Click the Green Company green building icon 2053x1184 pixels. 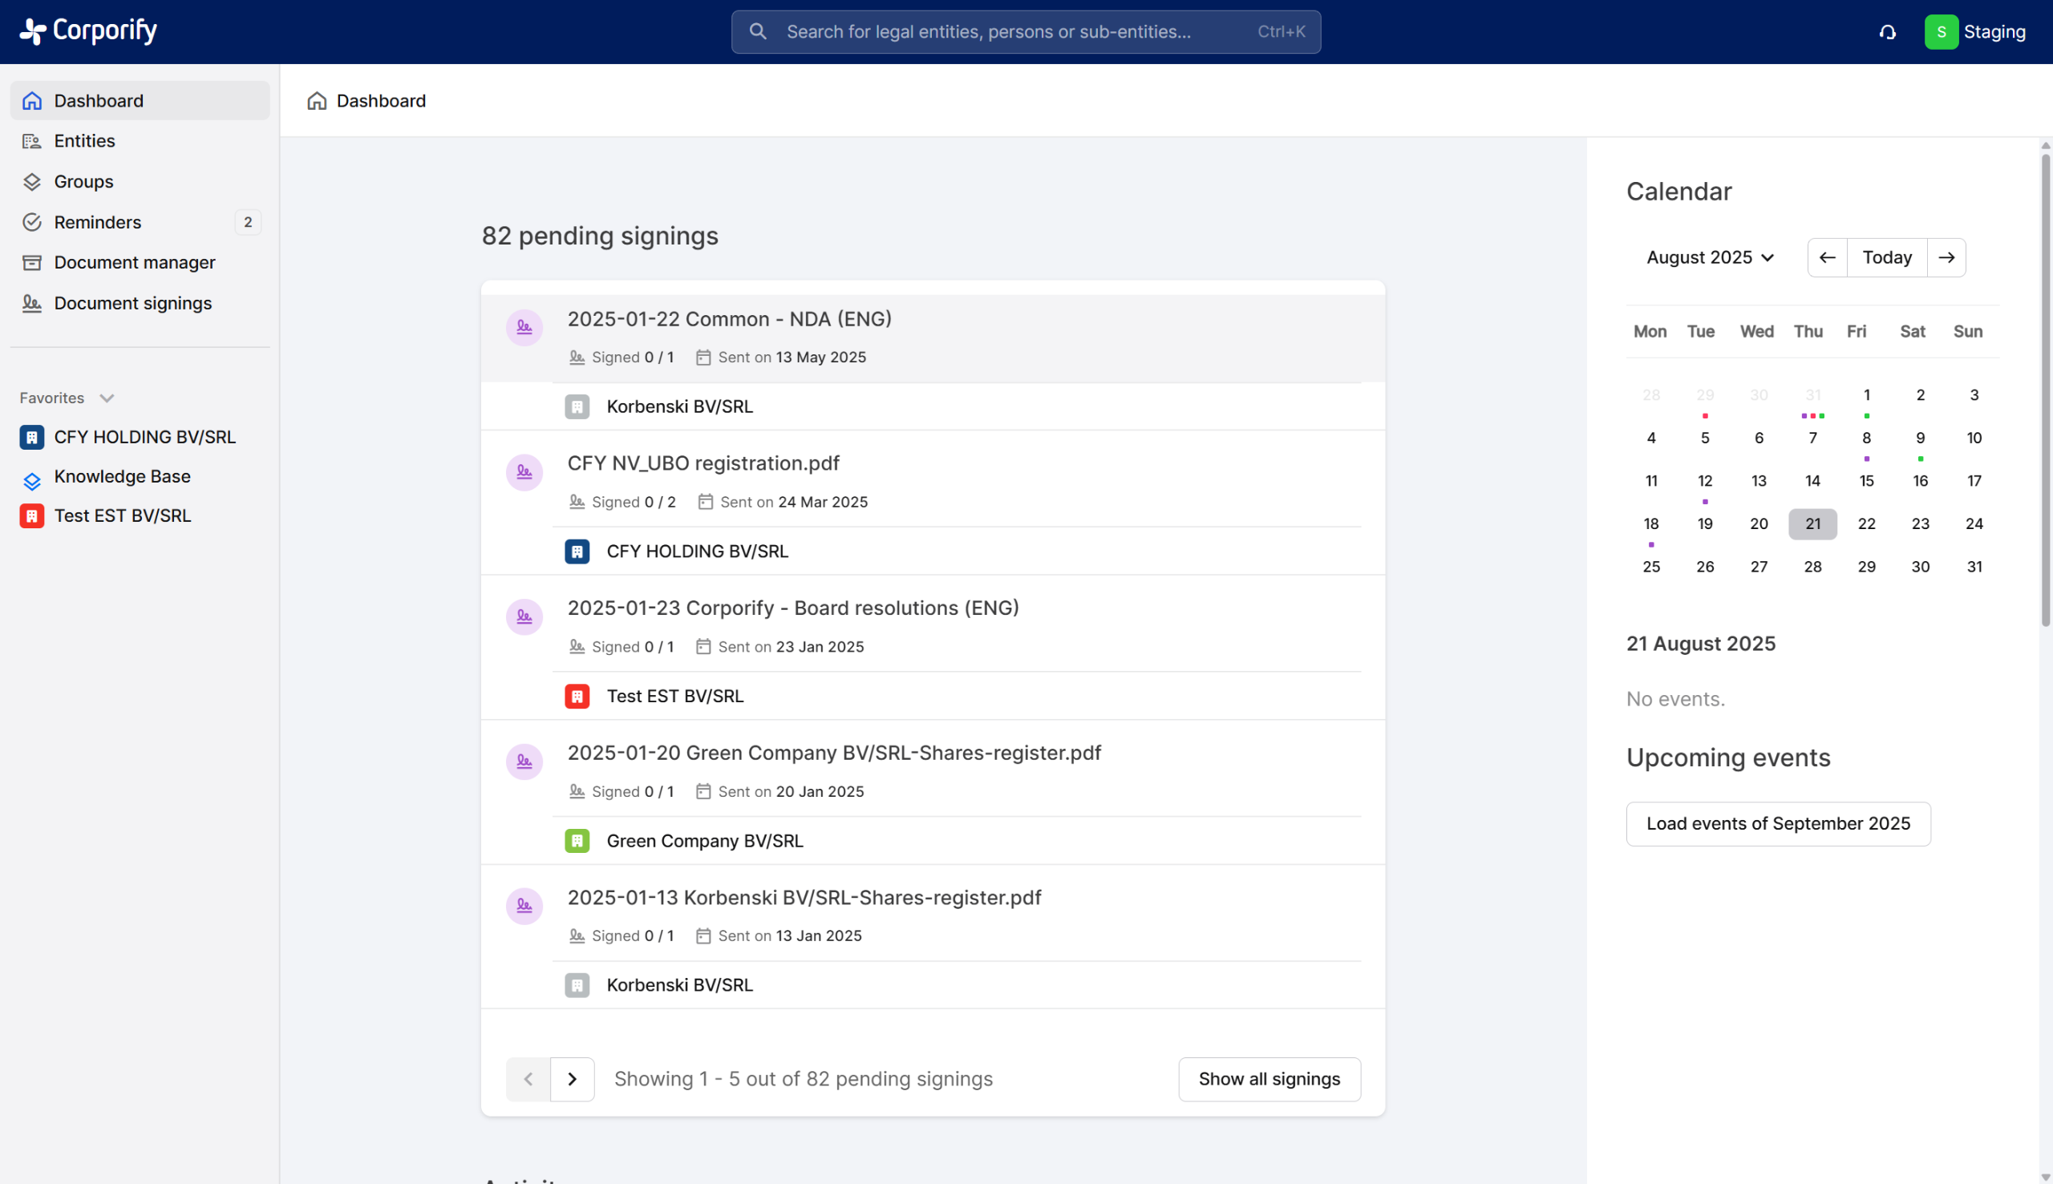coord(577,840)
